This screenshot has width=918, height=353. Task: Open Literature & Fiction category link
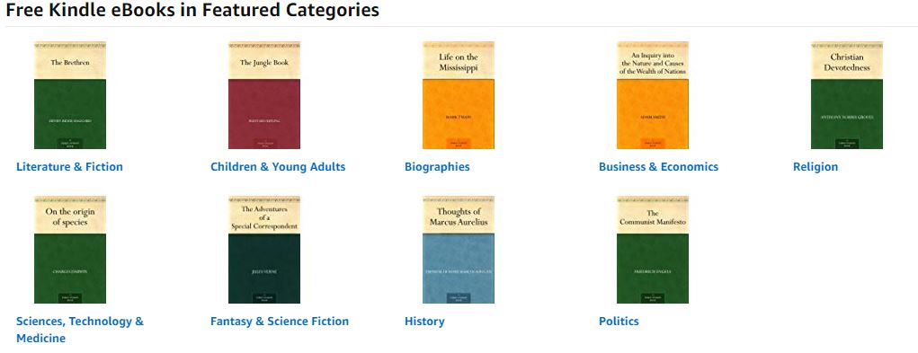tap(69, 166)
